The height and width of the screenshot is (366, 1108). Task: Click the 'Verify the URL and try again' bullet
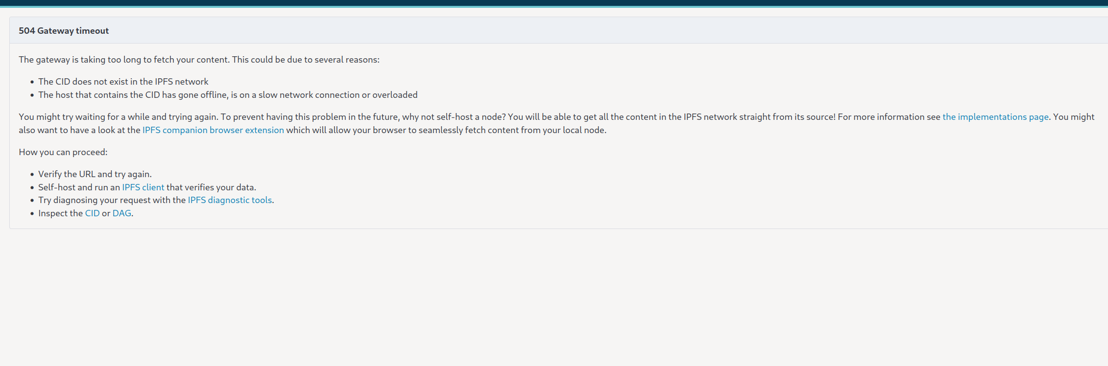(x=95, y=174)
